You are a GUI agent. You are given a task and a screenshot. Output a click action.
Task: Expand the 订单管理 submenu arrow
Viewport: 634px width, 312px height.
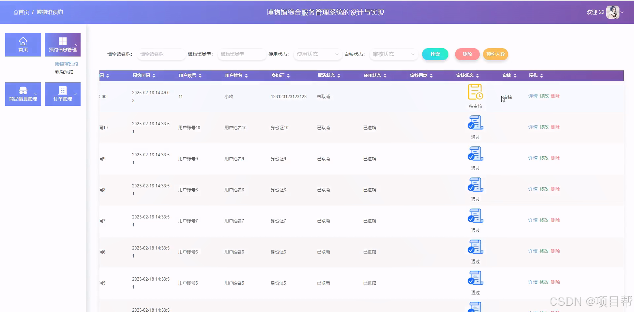[75, 94]
